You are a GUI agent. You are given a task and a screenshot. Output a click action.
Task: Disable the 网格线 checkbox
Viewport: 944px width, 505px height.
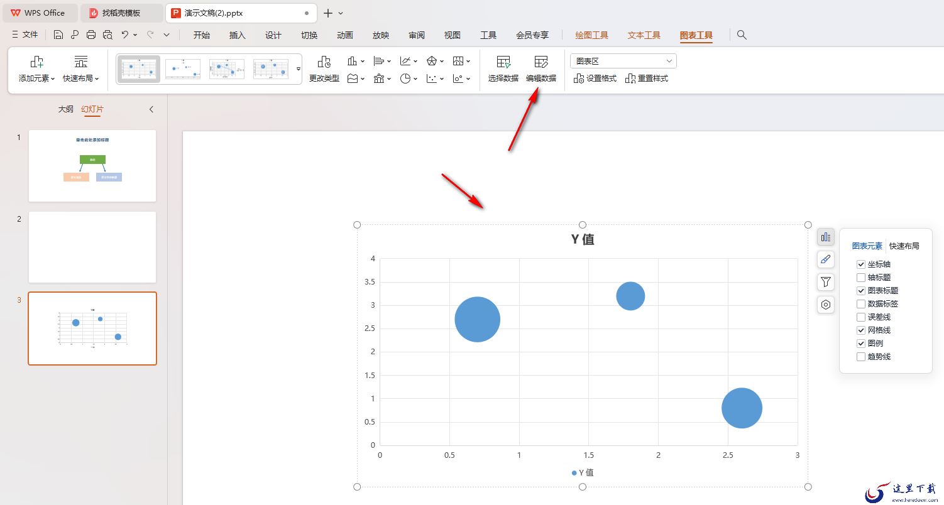[x=861, y=330]
